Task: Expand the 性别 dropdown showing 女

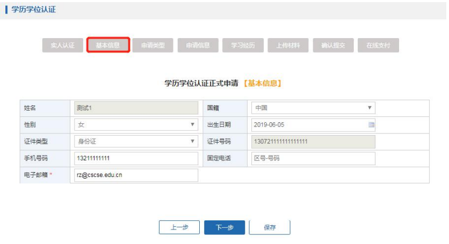Action: (136, 125)
